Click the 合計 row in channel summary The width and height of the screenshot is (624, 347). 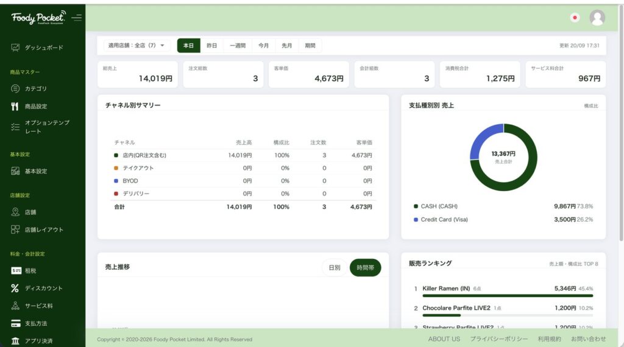243,207
